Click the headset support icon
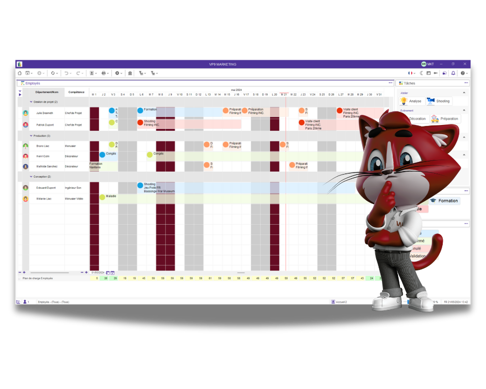The height and width of the screenshot is (389, 486). click(x=445, y=73)
